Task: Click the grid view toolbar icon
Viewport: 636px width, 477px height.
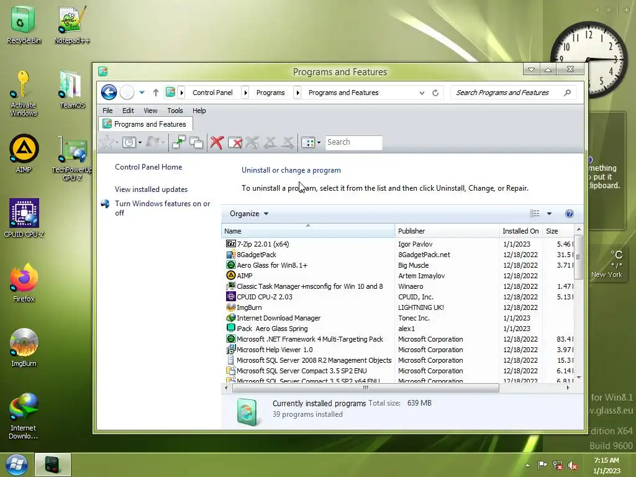Action: tap(308, 142)
